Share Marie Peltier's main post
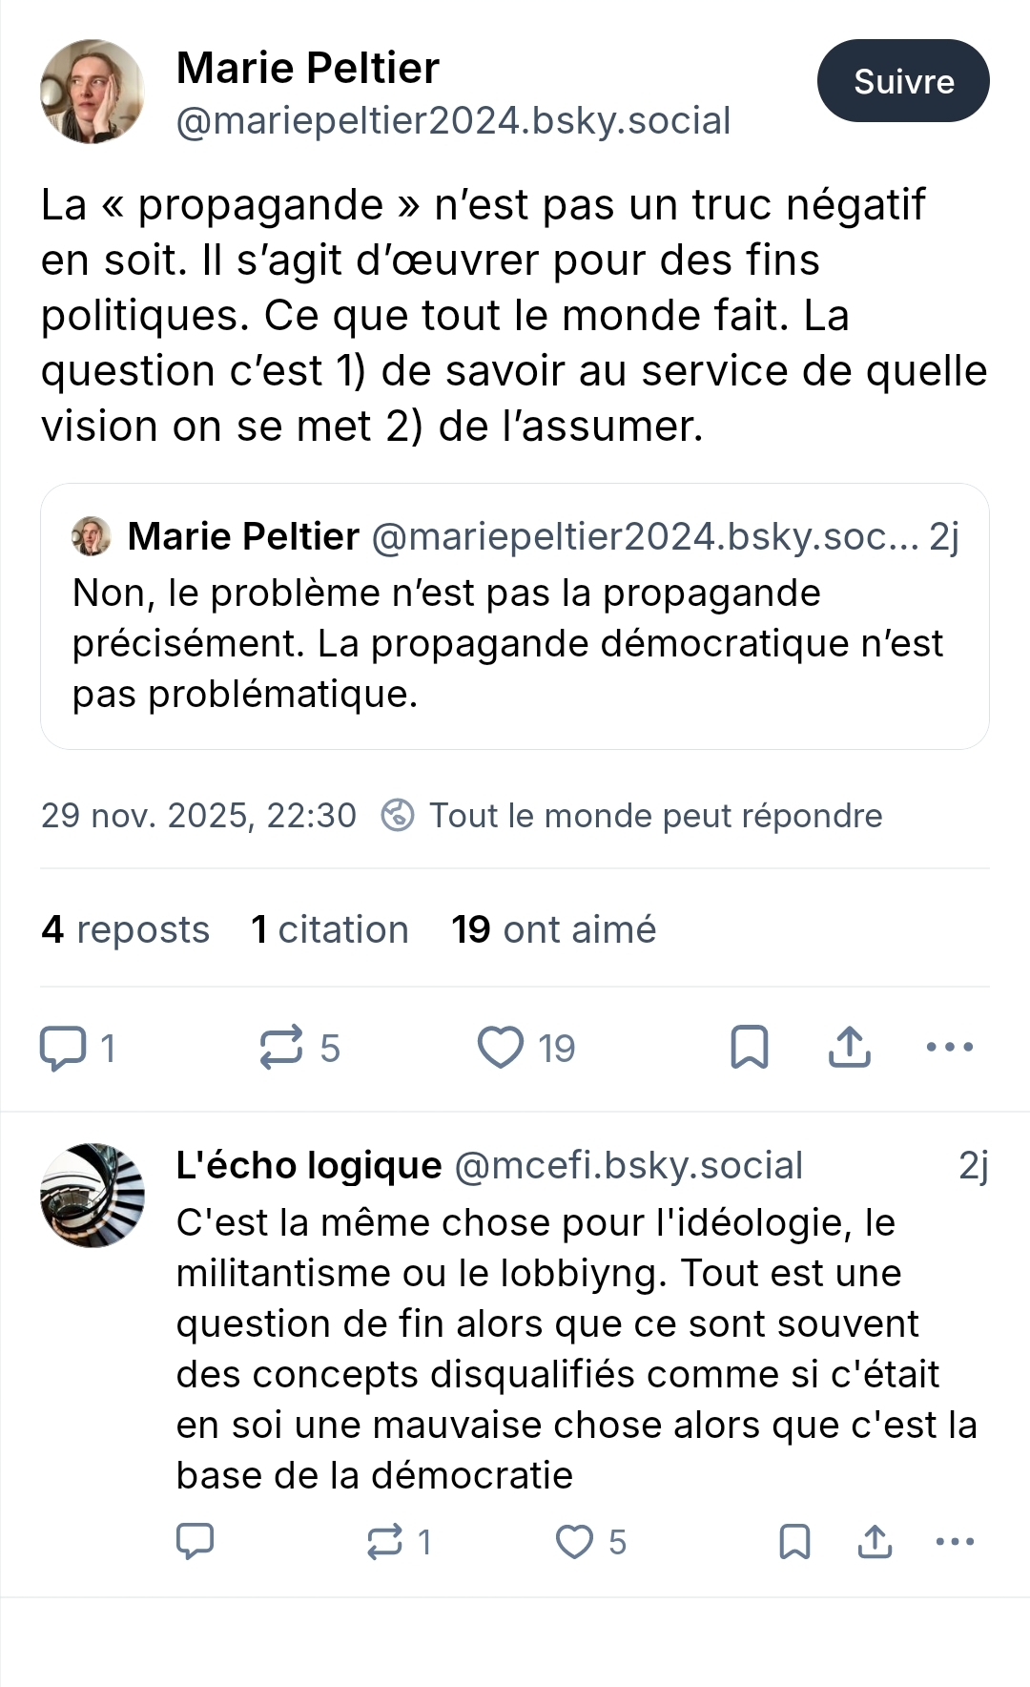Image resolution: width=1030 pixels, height=1687 pixels. 849,1048
